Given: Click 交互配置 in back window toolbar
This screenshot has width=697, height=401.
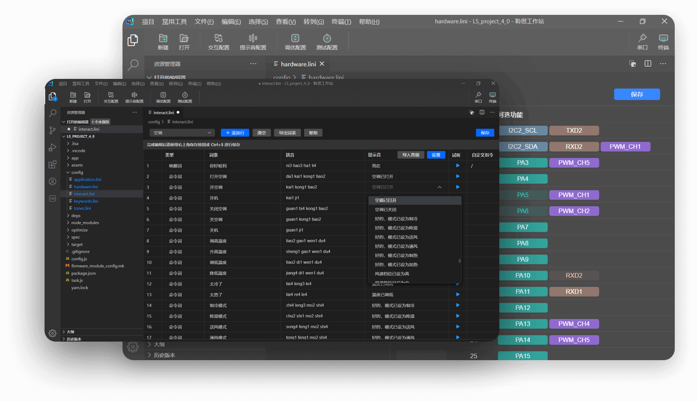Looking at the screenshot, I should point(219,42).
